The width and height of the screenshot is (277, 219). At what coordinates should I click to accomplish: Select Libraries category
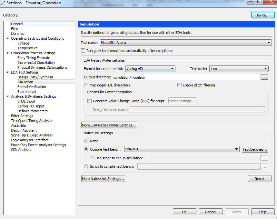[17, 34]
